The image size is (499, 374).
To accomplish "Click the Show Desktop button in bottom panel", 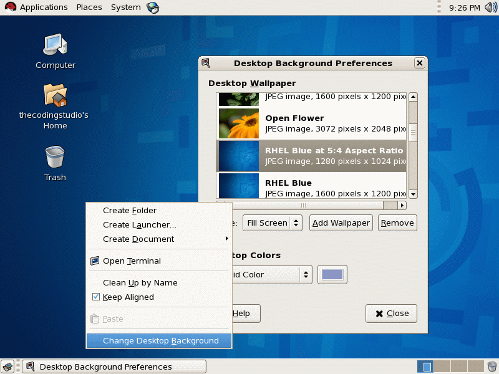I will click(7, 367).
